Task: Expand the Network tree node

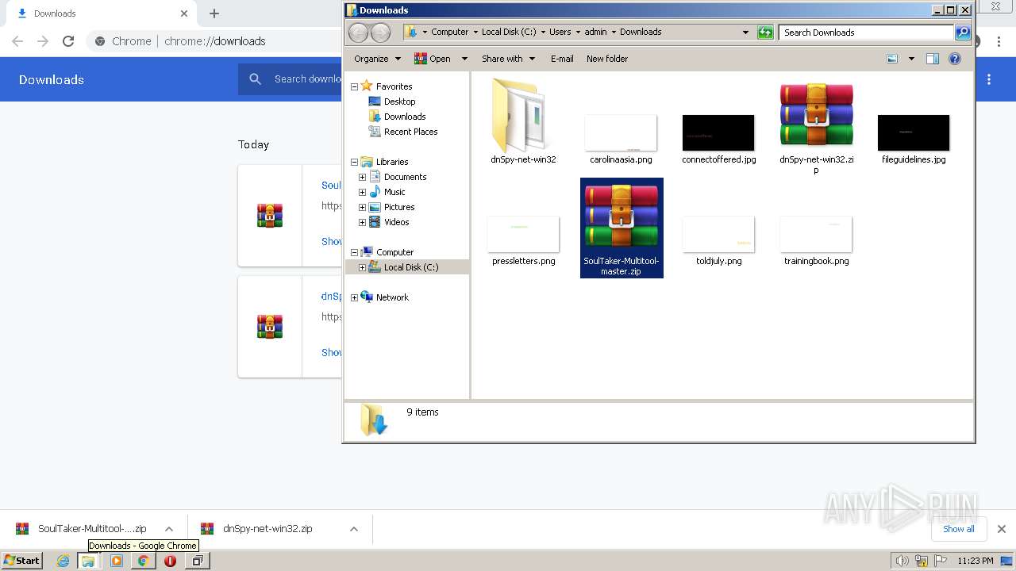Action: click(354, 297)
